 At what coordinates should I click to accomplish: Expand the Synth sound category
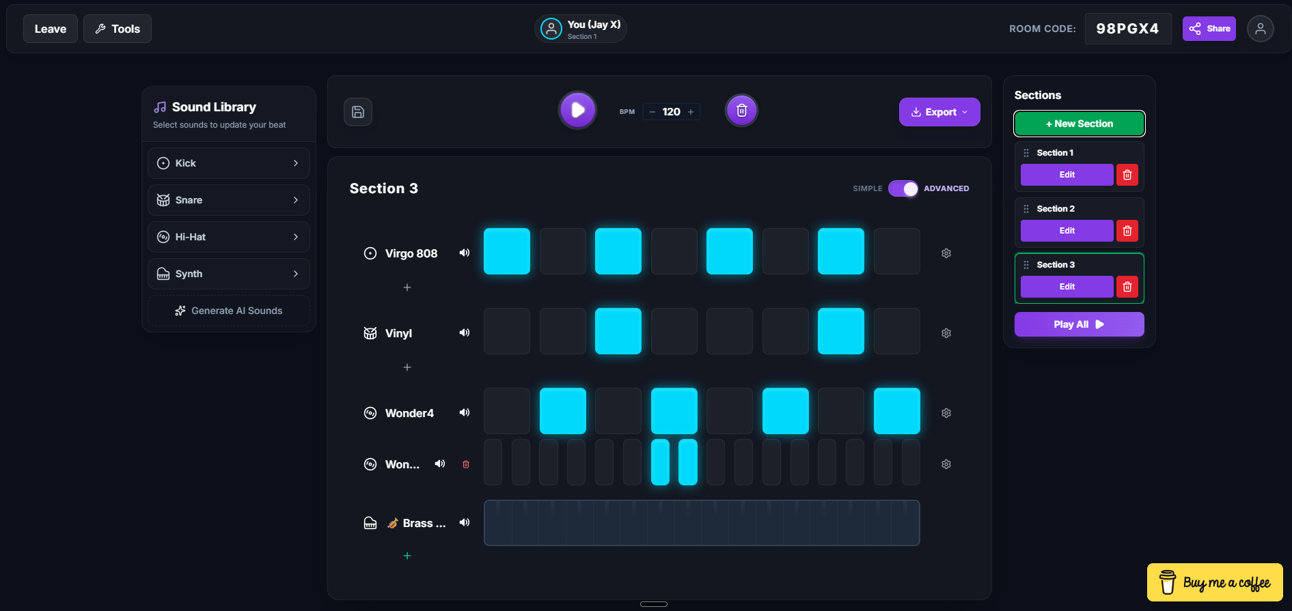pyautogui.click(x=228, y=274)
